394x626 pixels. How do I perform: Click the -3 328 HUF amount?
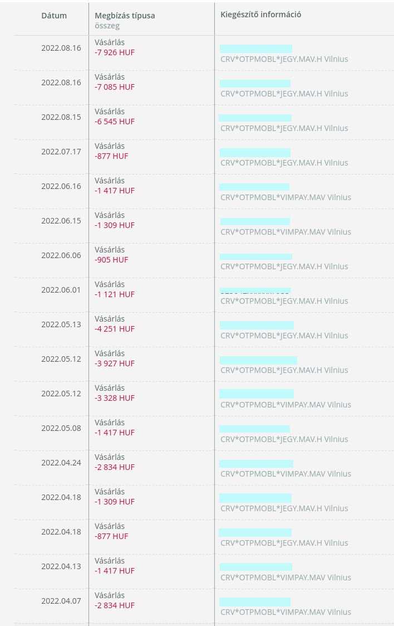115,398
